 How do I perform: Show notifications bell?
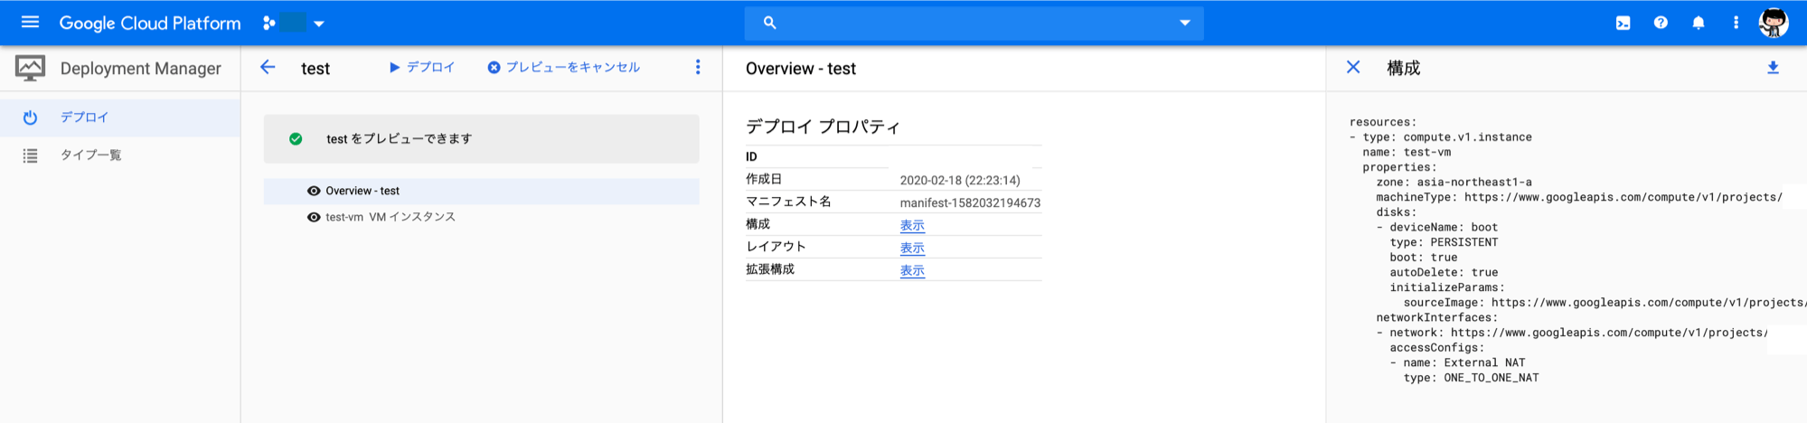pyautogui.click(x=1699, y=23)
